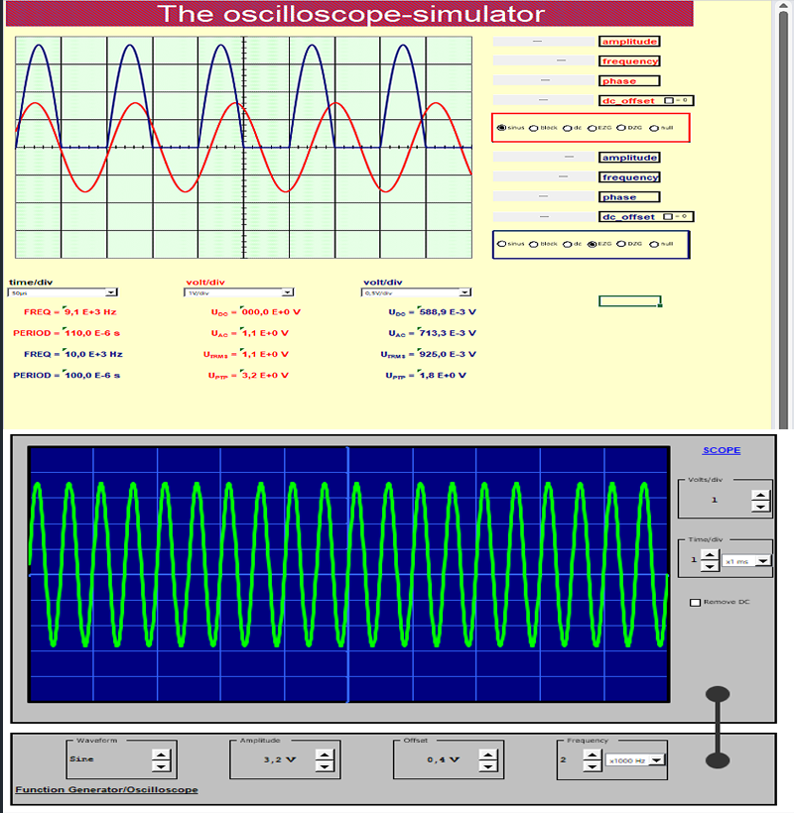Select 'sinus' waveform in blue channel
Screen dimensions: 794x813
(x=501, y=244)
